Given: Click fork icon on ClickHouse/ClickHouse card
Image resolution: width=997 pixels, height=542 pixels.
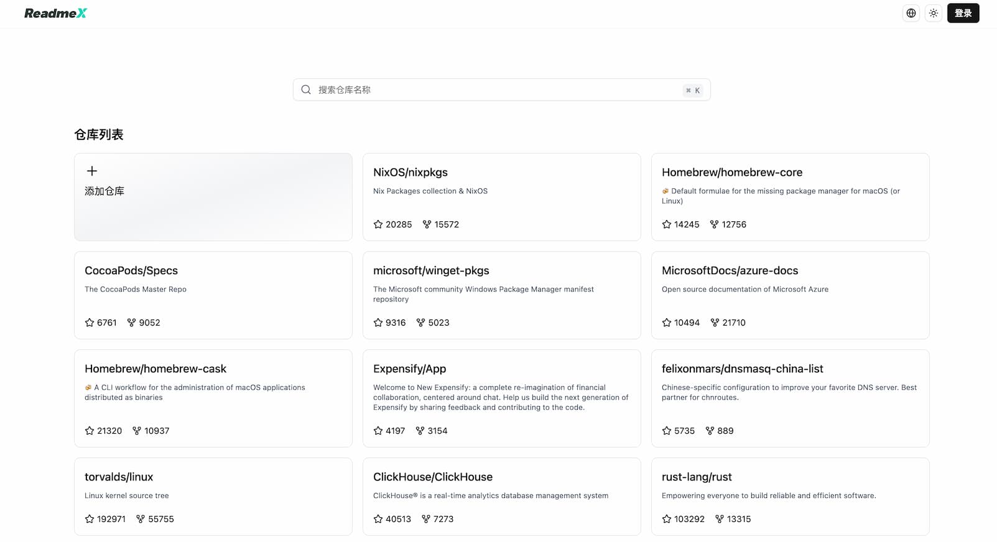Looking at the screenshot, I should (x=426, y=519).
